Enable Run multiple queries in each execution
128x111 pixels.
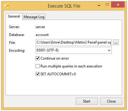tap(37, 66)
